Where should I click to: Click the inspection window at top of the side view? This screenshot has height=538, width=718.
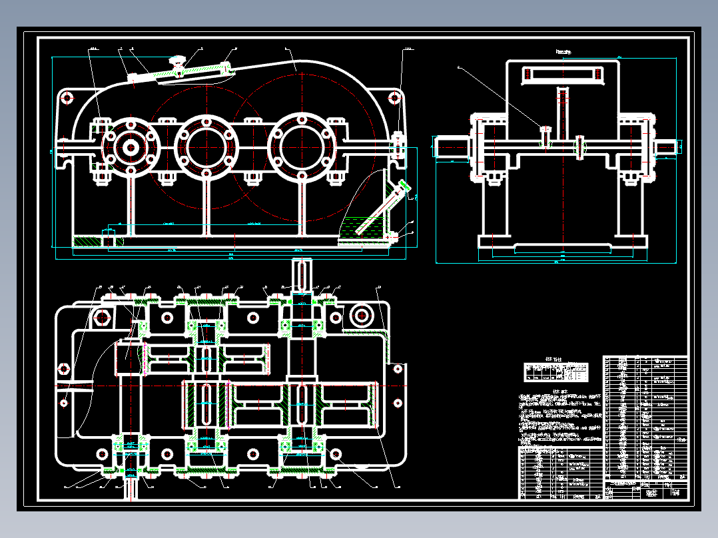pos(563,75)
